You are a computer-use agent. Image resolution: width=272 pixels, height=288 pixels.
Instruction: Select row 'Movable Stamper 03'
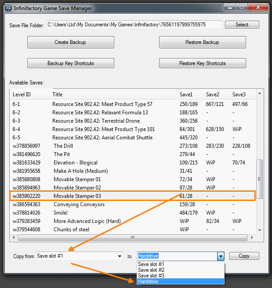click(133, 196)
